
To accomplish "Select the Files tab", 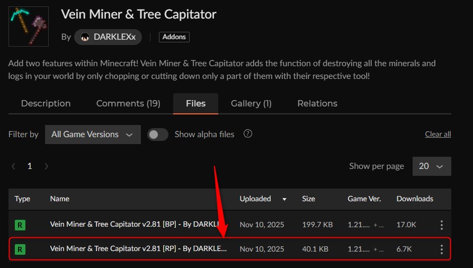I will 195,103.
